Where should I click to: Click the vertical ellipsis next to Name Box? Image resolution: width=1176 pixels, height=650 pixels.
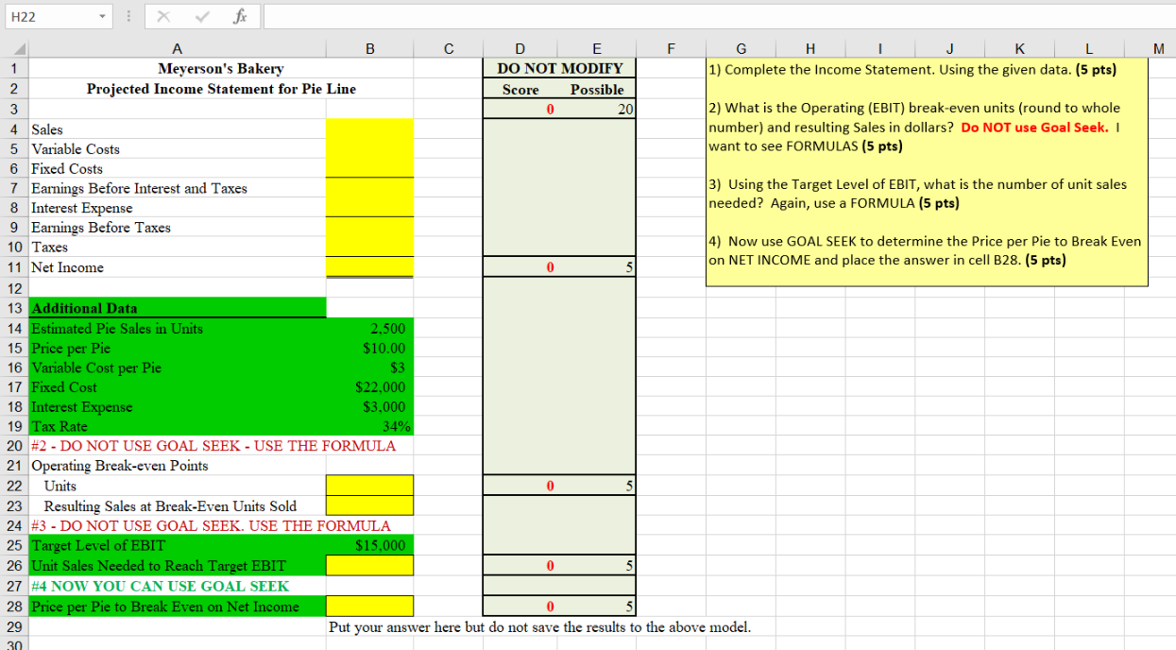(127, 15)
